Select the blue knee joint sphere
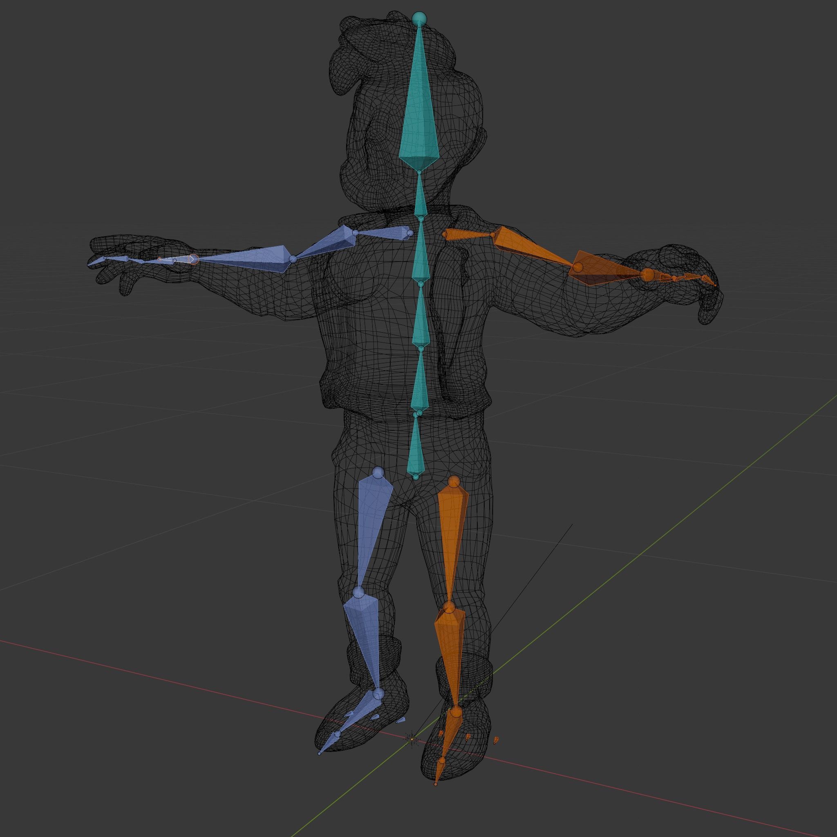This screenshot has width=837, height=837. coord(359,592)
